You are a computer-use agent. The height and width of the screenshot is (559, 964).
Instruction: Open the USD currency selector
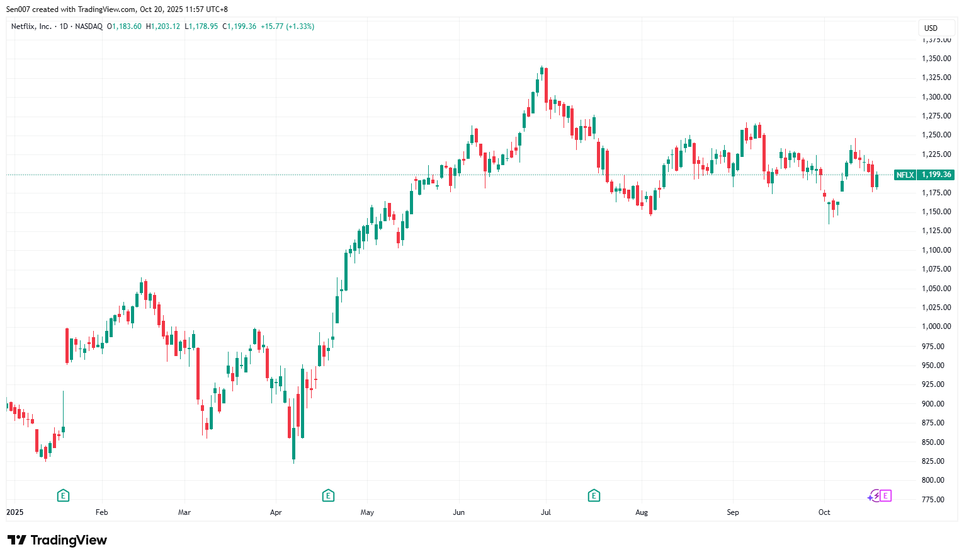931,28
